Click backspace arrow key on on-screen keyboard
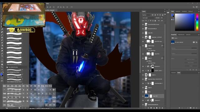 coord(54,90)
